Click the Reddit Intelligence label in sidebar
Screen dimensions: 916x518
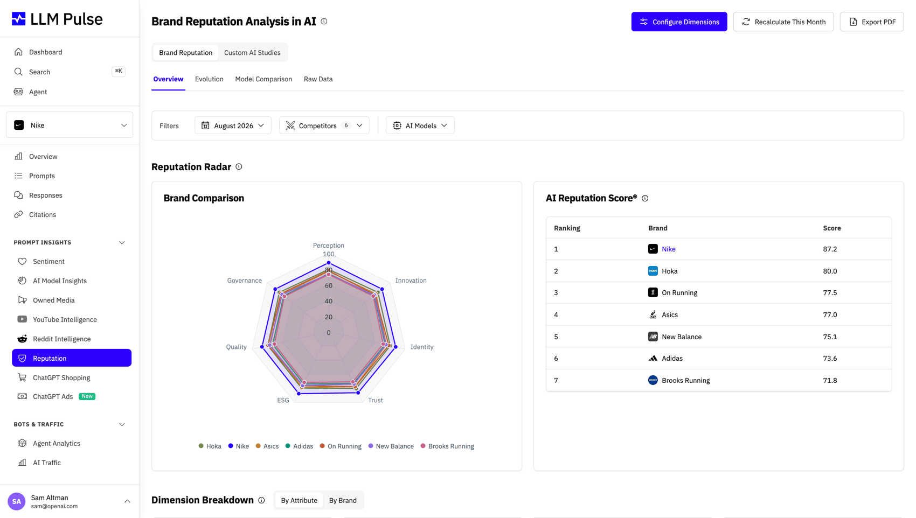pos(62,339)
